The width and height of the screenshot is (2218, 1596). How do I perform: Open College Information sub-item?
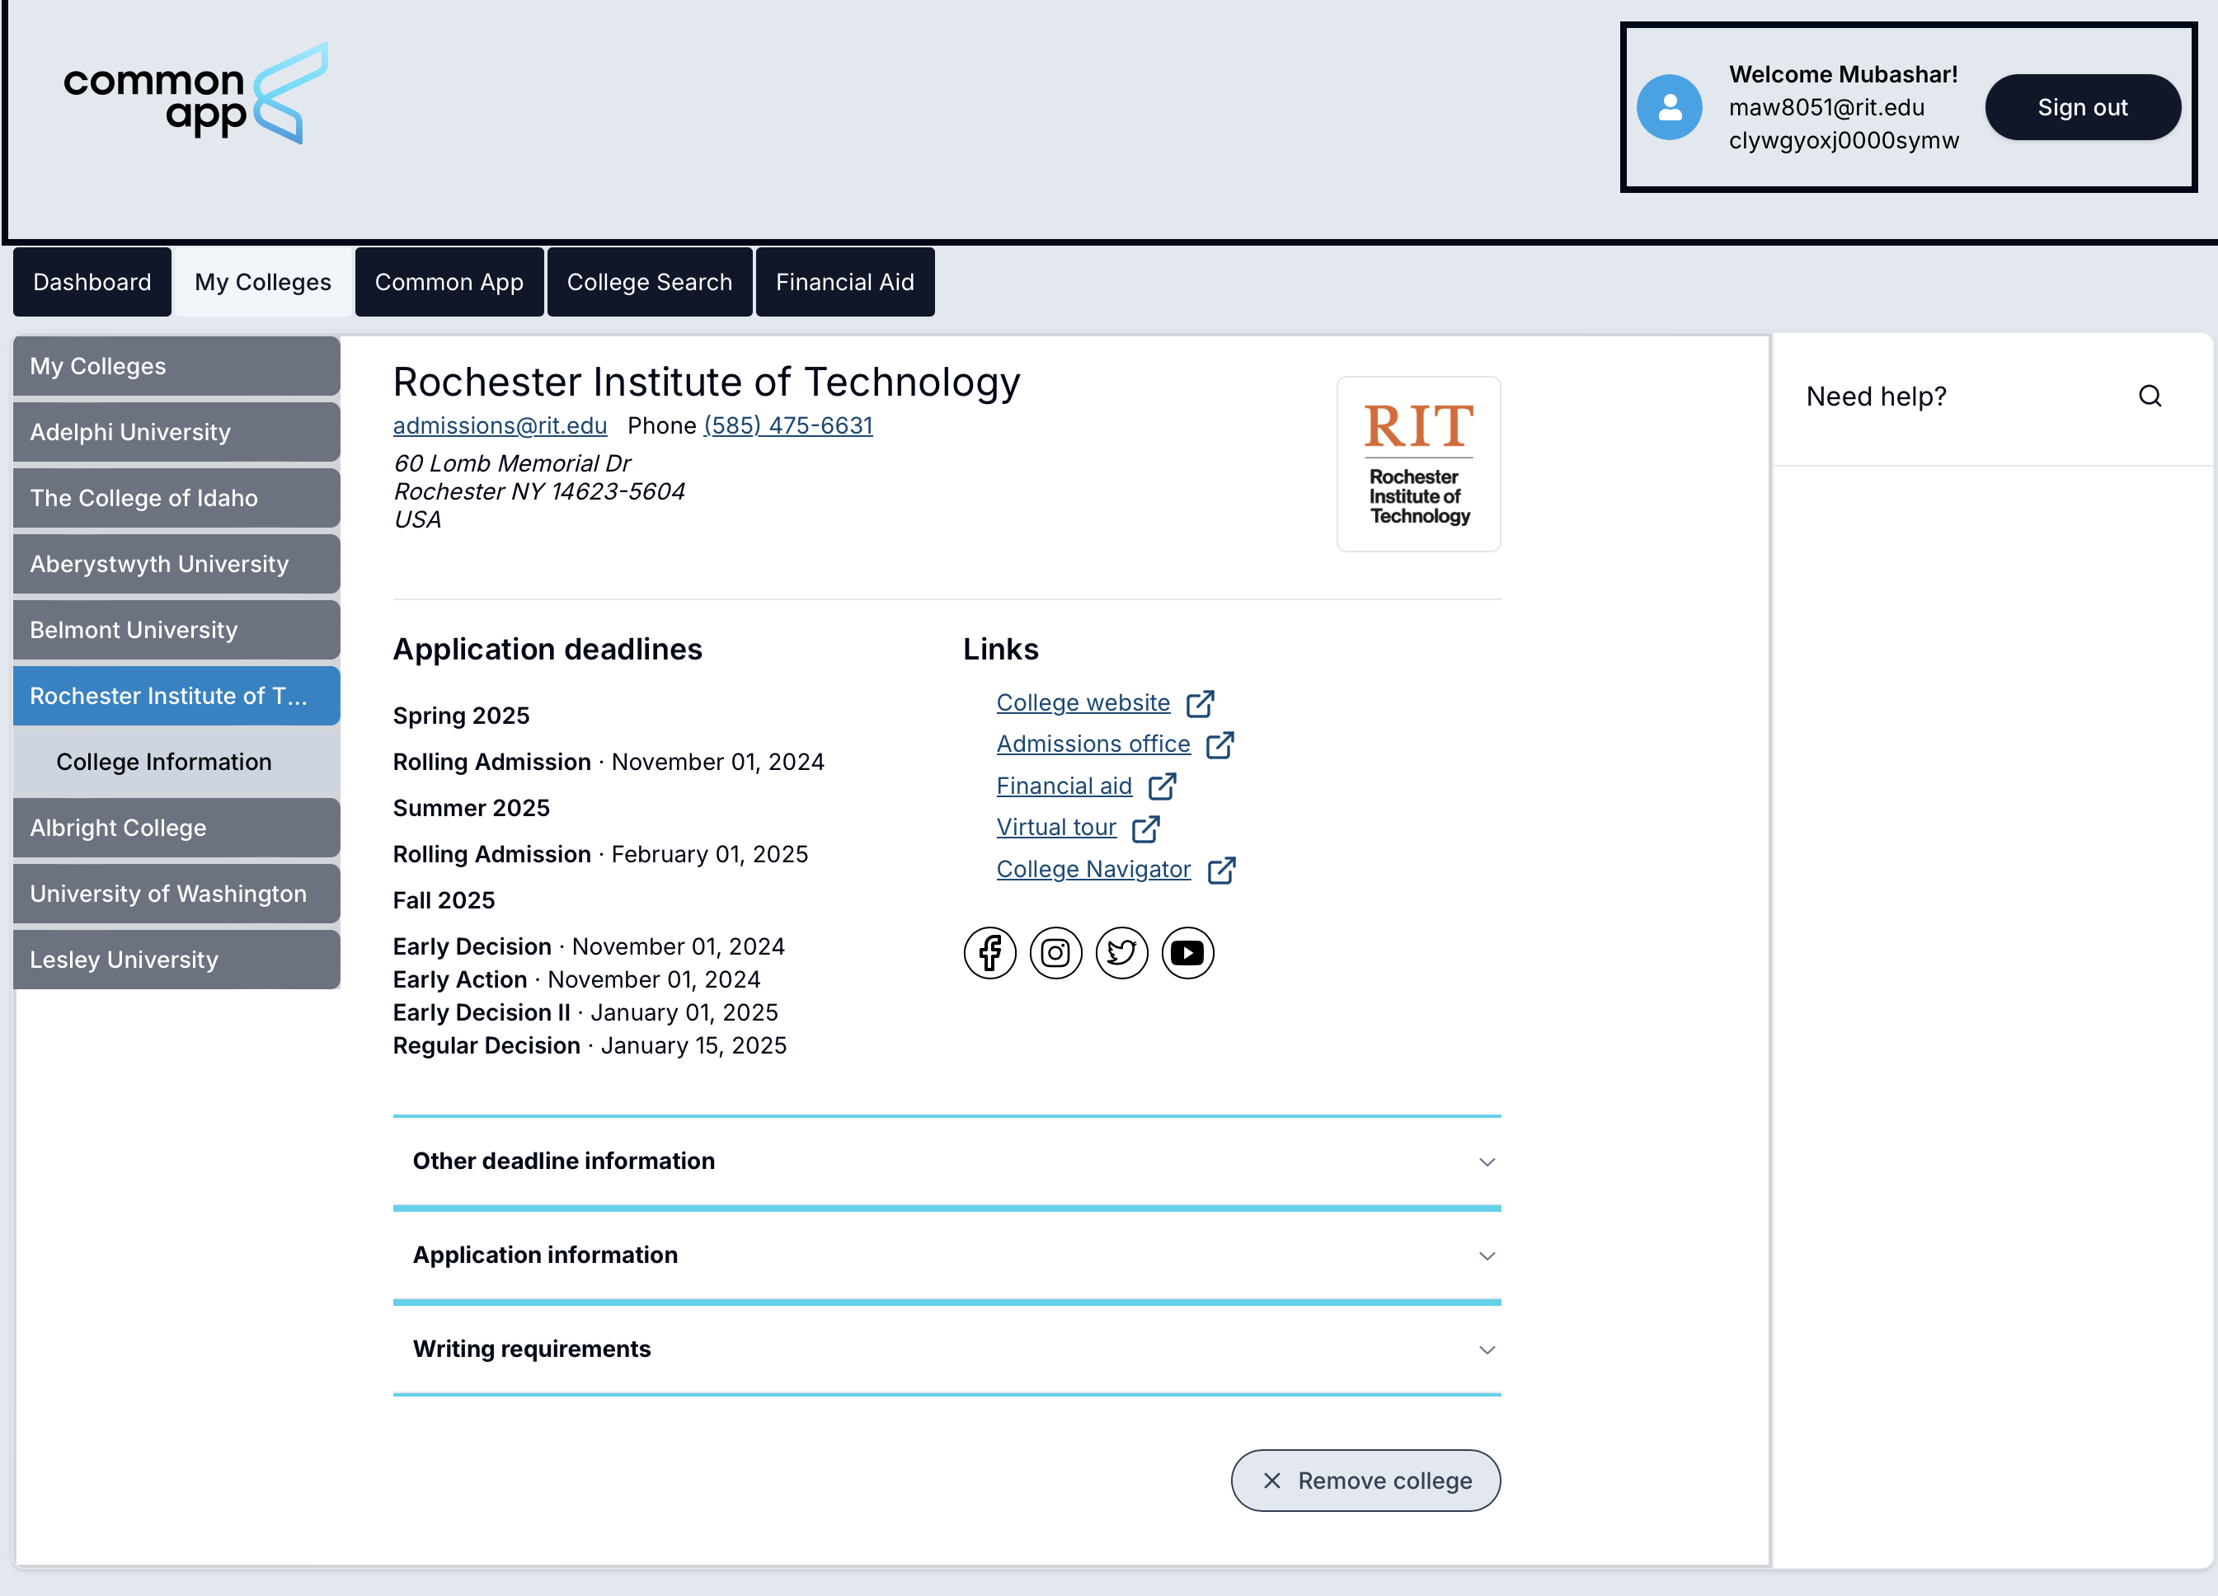point(176,762)
